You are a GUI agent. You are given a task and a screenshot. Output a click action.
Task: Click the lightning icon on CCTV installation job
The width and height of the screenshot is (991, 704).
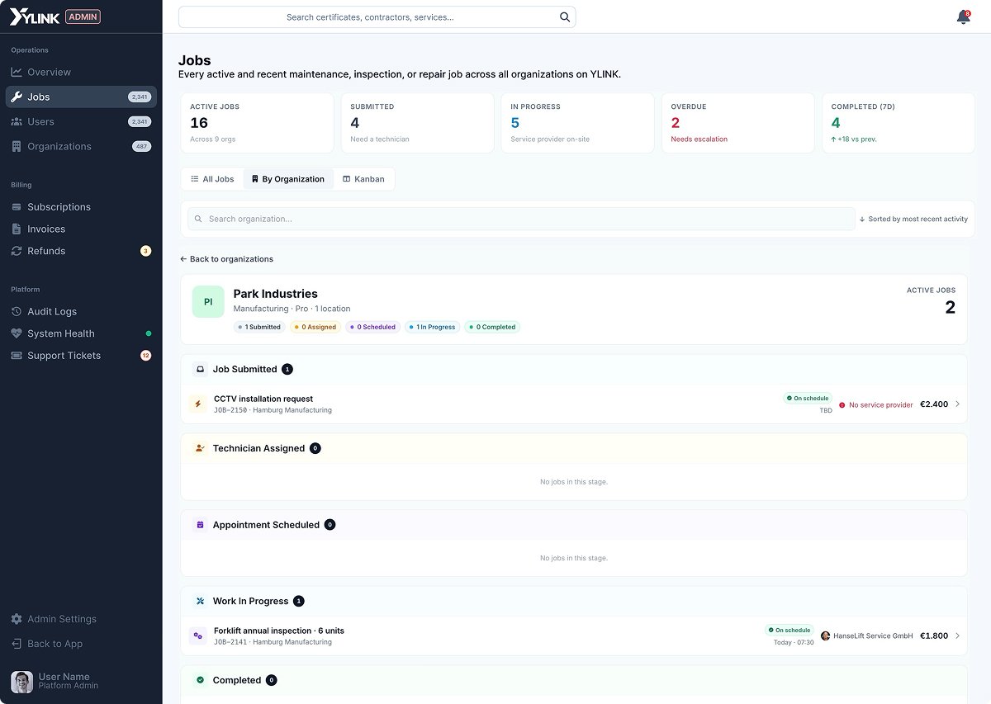click(x=197, y=404)
